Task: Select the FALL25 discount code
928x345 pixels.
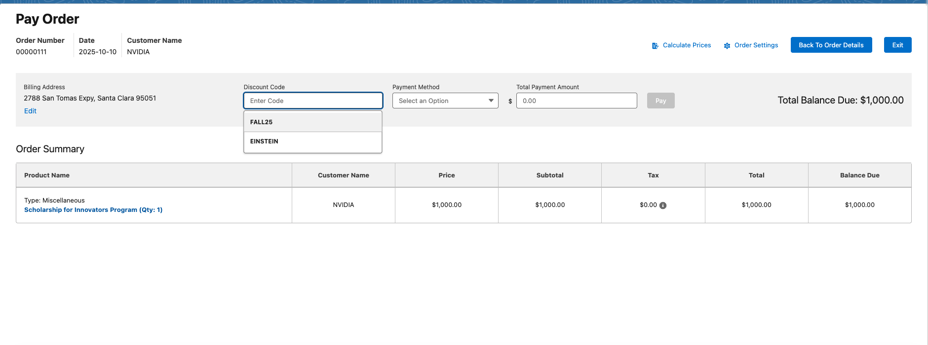Action: click(x=313, y=122)
